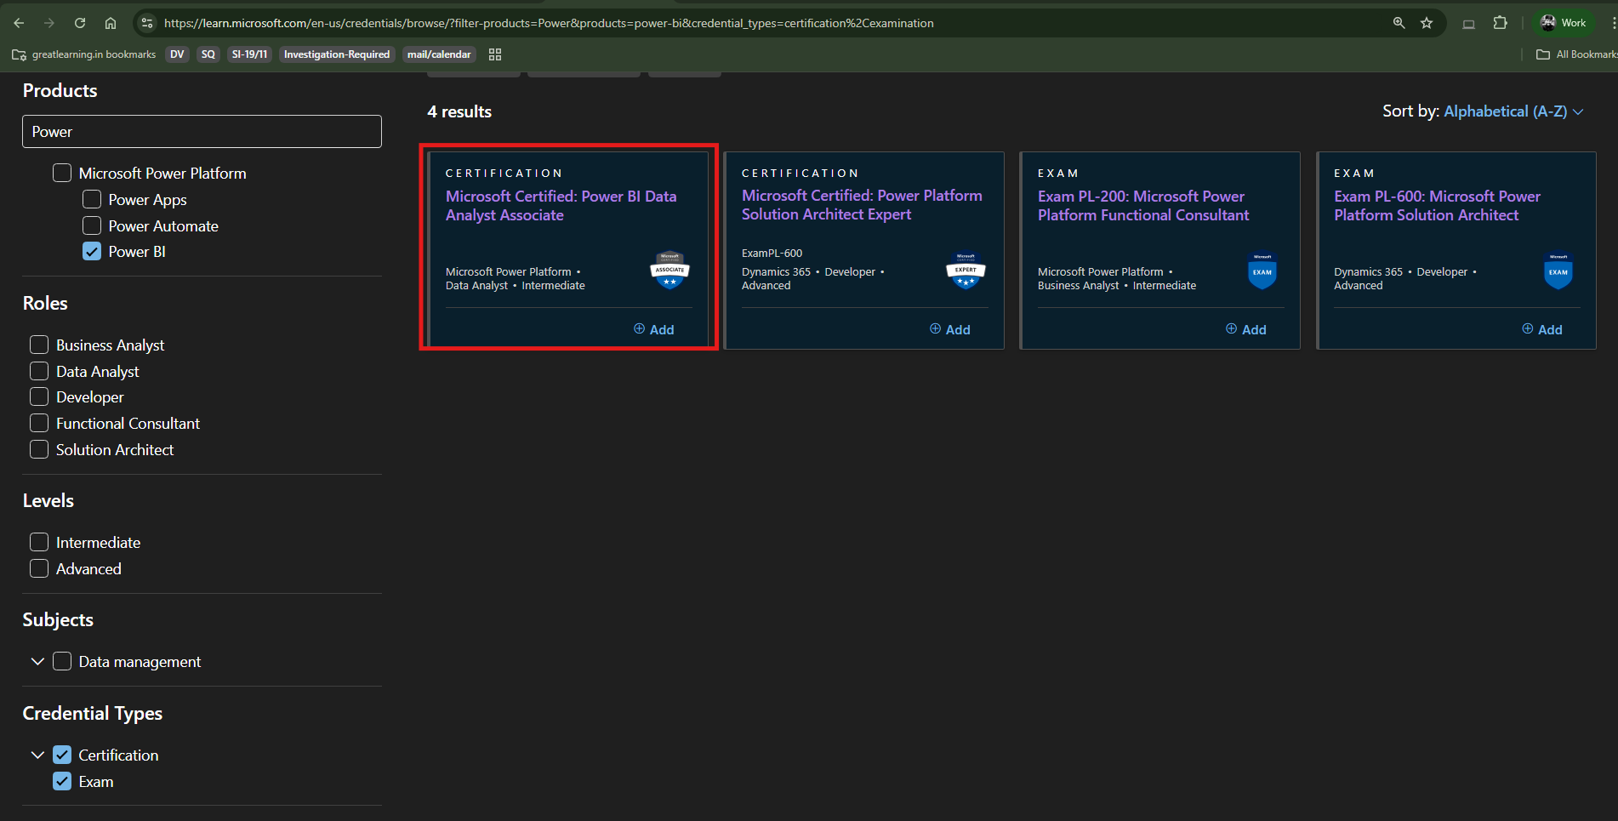Filter by Advanced level
The image size is (1618, 821).
[39, 568]
